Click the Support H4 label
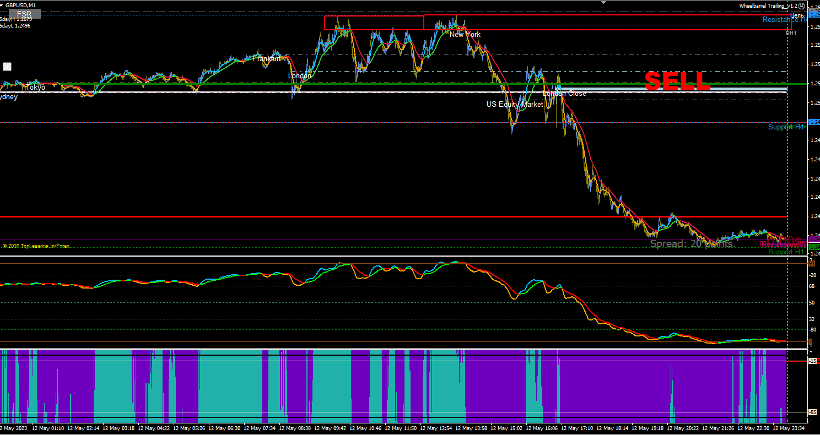Screen dimensions: 820x435 786,127
